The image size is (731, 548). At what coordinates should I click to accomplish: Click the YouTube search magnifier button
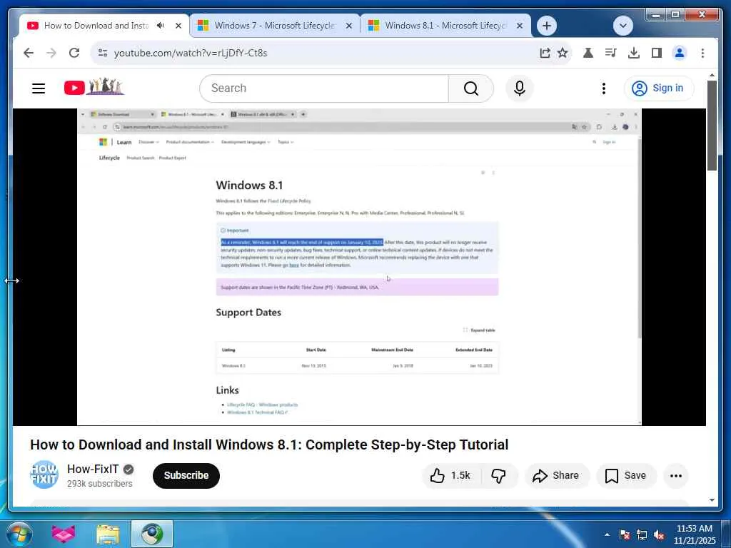(x=471, y=88)
